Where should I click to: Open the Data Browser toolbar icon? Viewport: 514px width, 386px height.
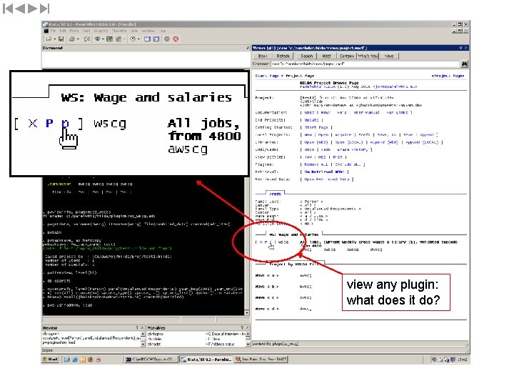point(156,39)
